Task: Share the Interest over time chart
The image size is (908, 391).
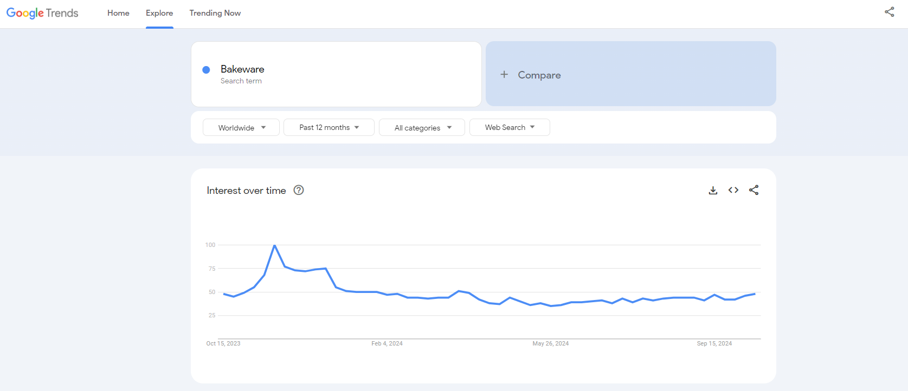Action: (x=754, y=190)
